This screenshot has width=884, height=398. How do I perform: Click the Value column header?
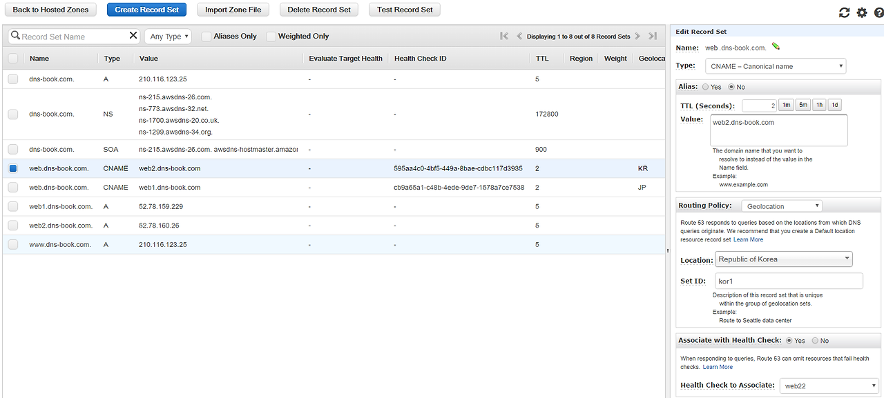(148, 59)
